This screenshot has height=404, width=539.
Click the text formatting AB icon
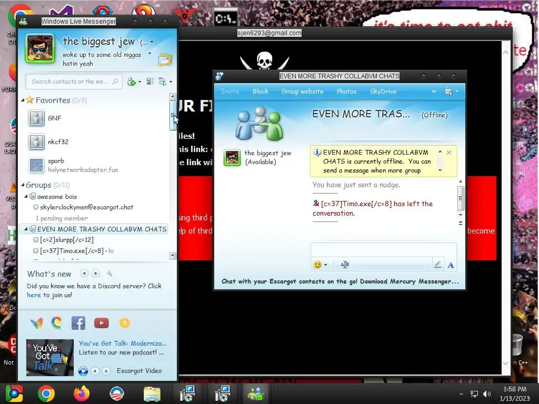344,265
